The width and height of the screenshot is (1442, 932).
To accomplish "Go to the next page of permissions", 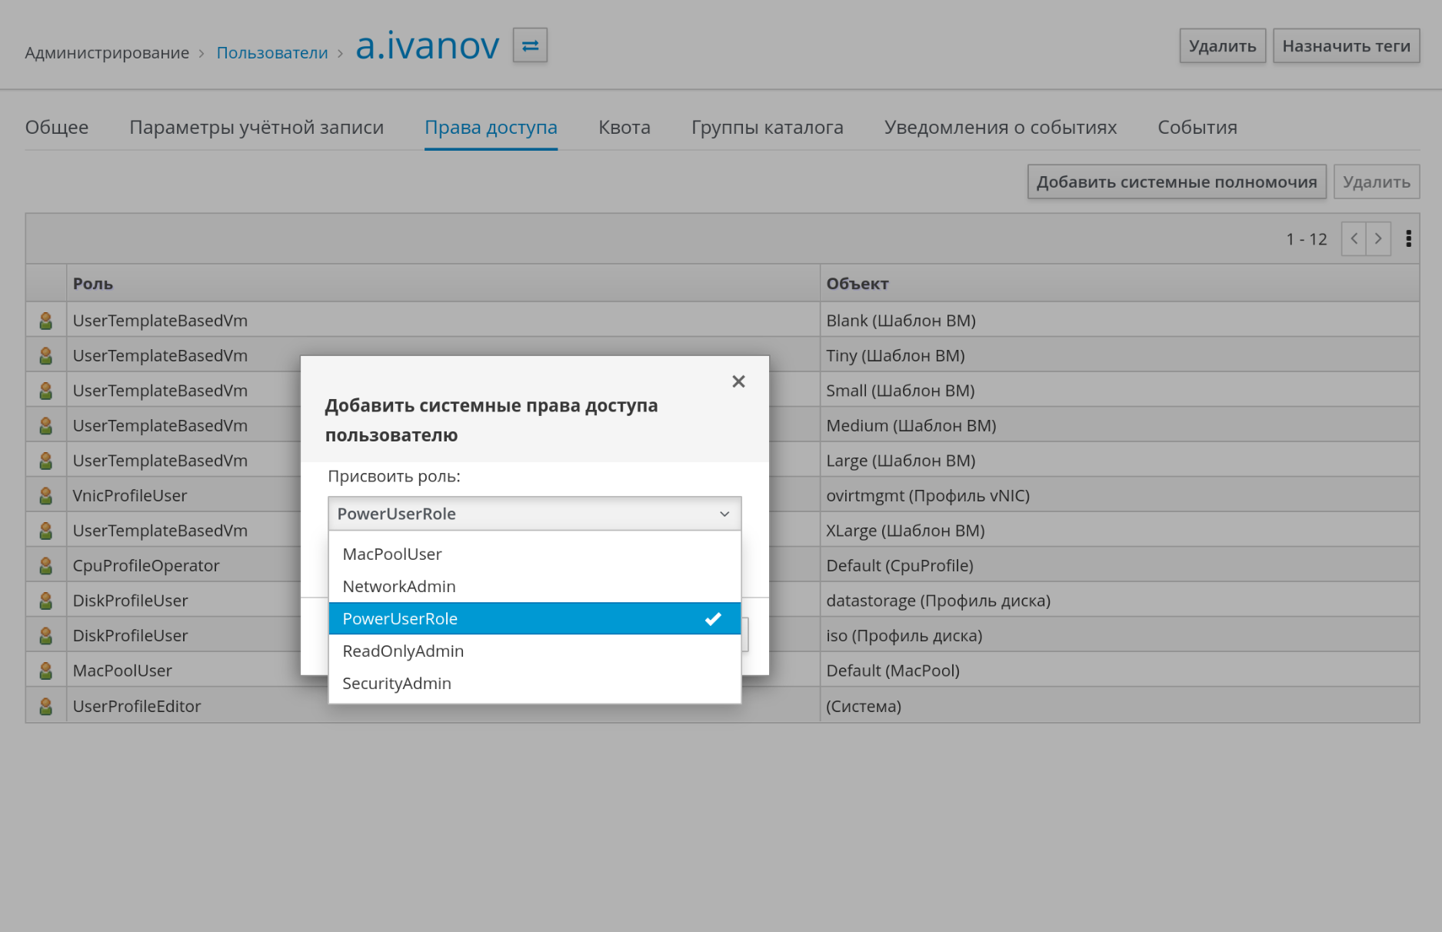I will tap(1378, 239).
